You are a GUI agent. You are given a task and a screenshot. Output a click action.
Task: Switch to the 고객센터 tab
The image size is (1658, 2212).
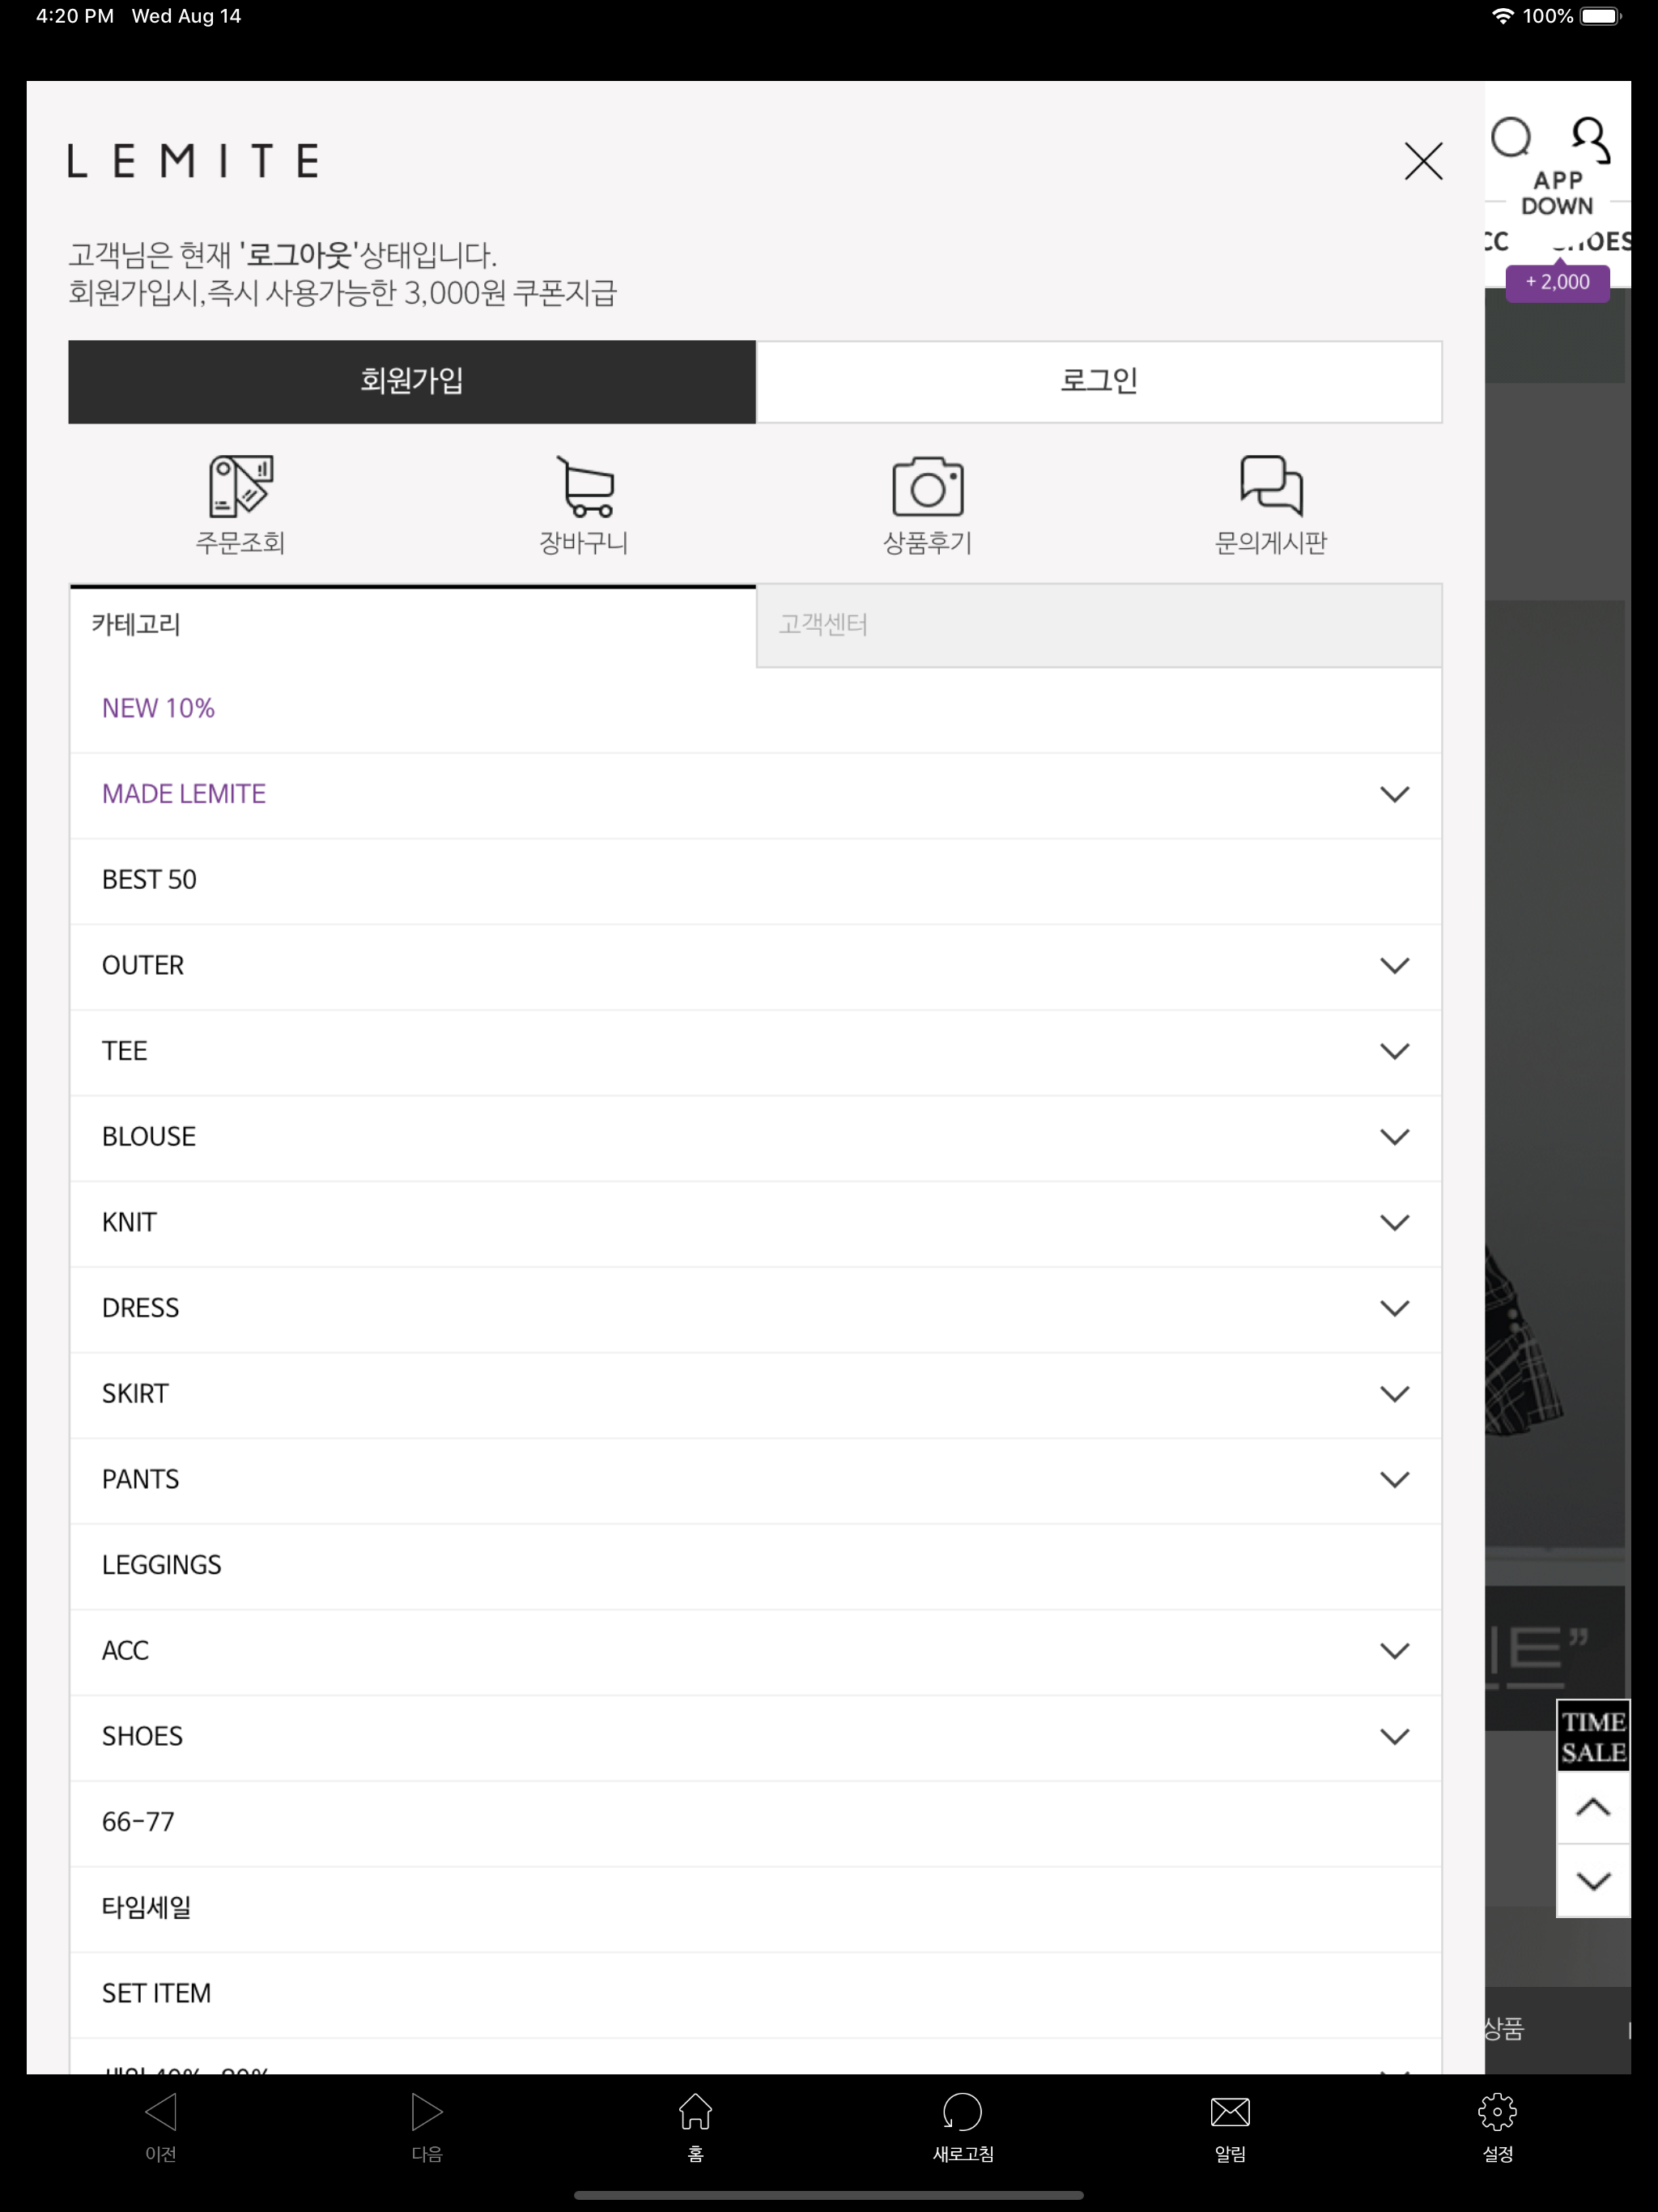(x=1099, y=625)
